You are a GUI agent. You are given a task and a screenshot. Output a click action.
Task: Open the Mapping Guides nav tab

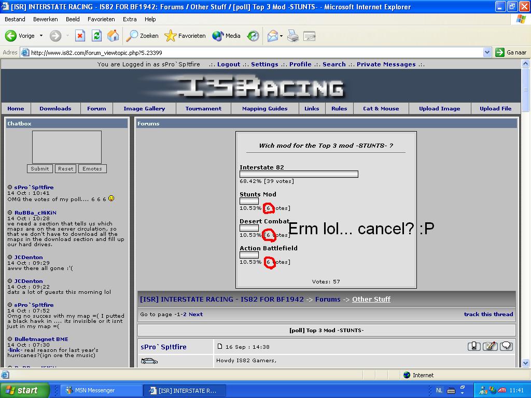click(x=265, y=109)
